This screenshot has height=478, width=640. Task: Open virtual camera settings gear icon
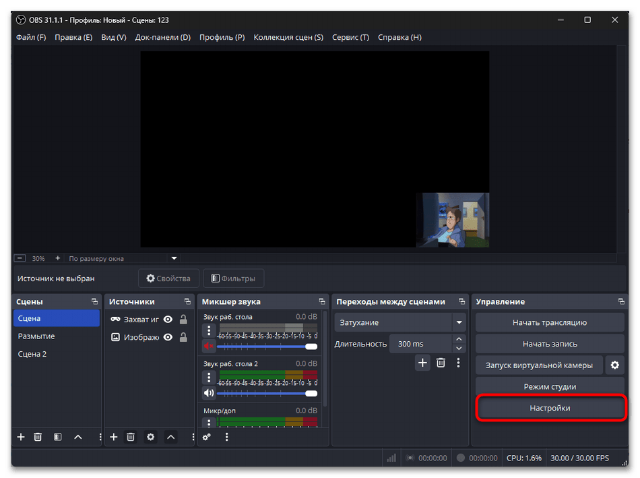point(614,365)
